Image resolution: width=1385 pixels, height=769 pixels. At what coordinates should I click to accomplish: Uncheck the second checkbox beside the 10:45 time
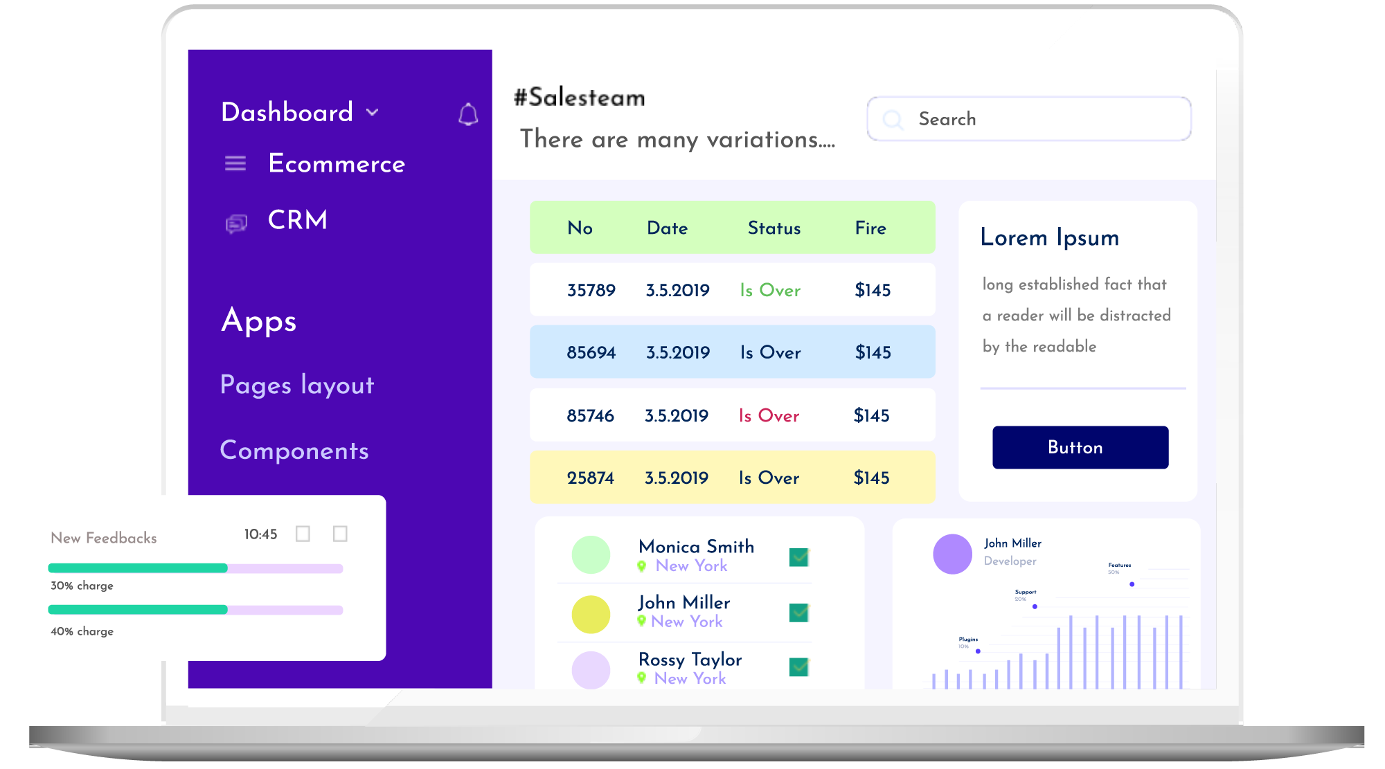pos(340,534)
